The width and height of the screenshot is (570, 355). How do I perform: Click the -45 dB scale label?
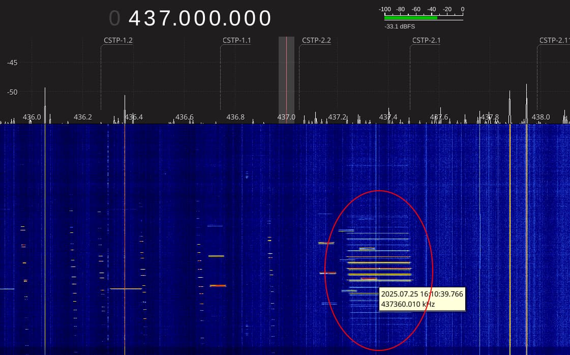pos(12,63)
